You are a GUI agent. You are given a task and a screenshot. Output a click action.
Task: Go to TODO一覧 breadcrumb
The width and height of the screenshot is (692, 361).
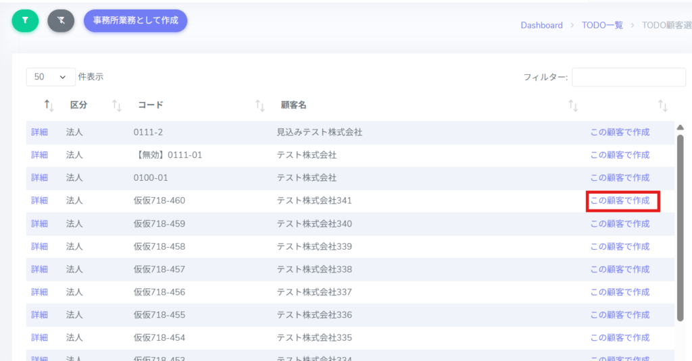602,25
